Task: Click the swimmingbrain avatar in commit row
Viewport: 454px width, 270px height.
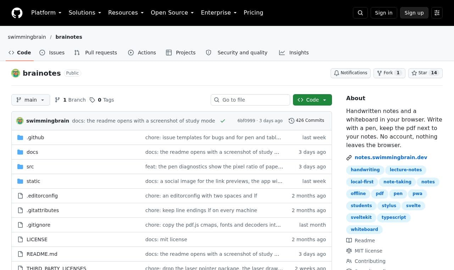Action: [20, 121]
